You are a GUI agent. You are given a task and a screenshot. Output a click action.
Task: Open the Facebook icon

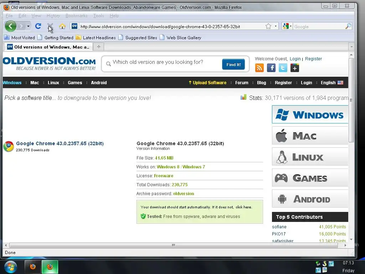271,68
